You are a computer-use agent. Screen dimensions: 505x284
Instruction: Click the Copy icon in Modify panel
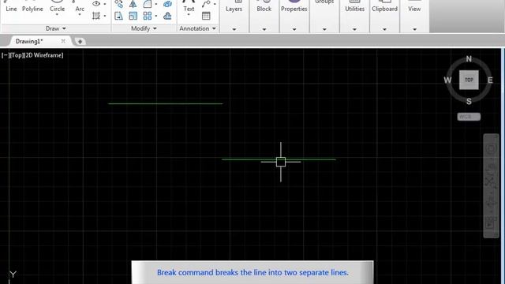point(118,4)
